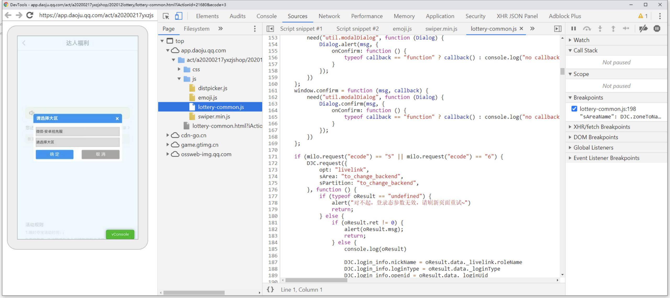Click the pause/resume debugger icon
Screen dimensions: 670x298
pyautogui.click(x=574, y=28)
